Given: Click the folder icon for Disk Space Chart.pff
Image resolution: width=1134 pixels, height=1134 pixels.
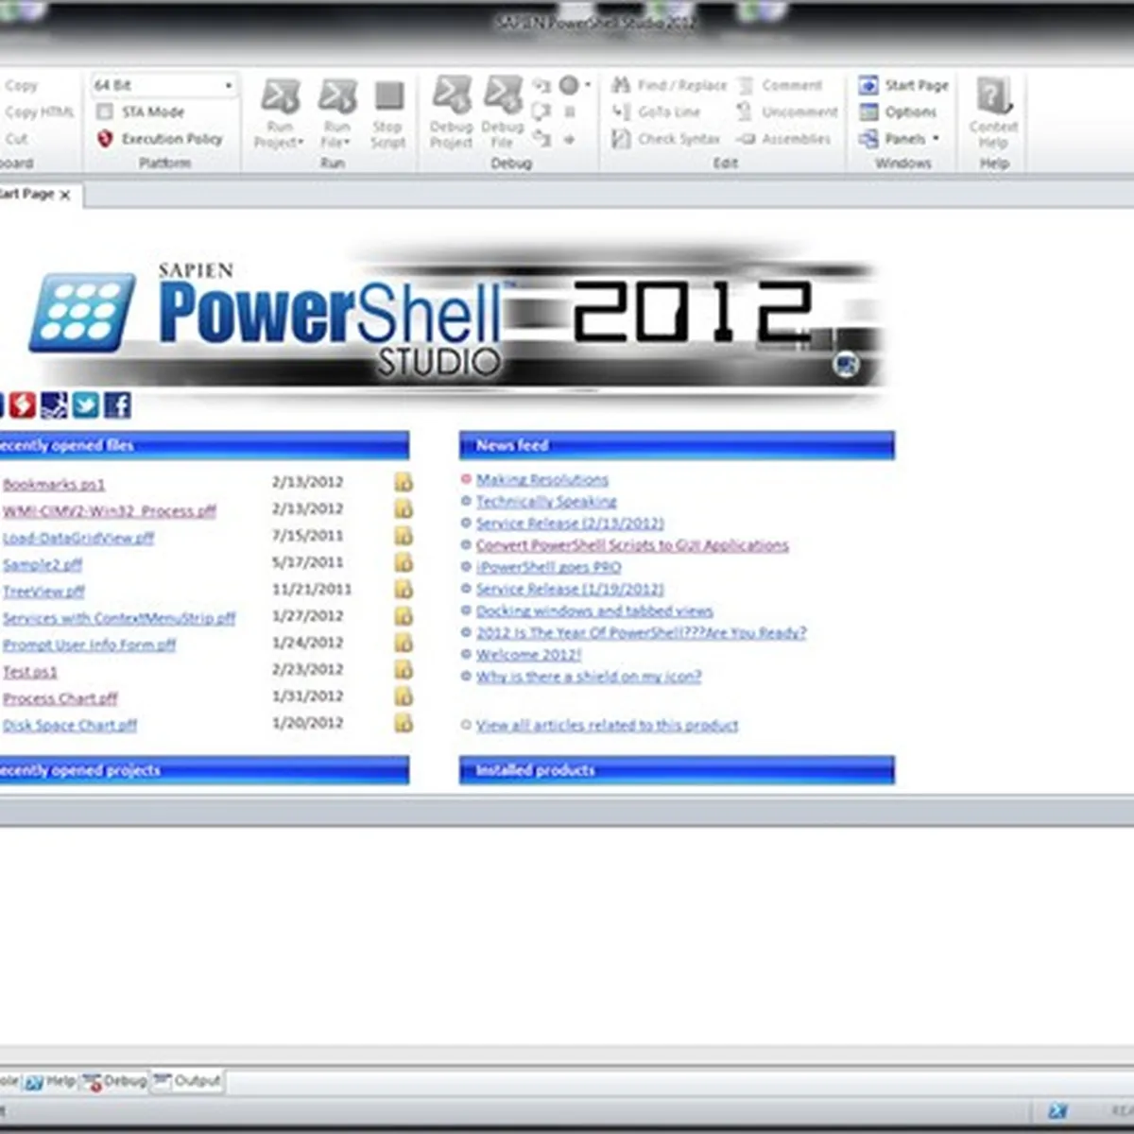Looking at the screenshot, I should click(x=404, y=723).
